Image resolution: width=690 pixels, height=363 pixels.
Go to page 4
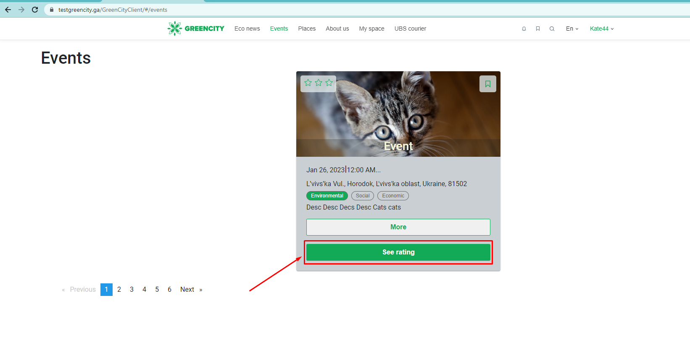[144, 290]
